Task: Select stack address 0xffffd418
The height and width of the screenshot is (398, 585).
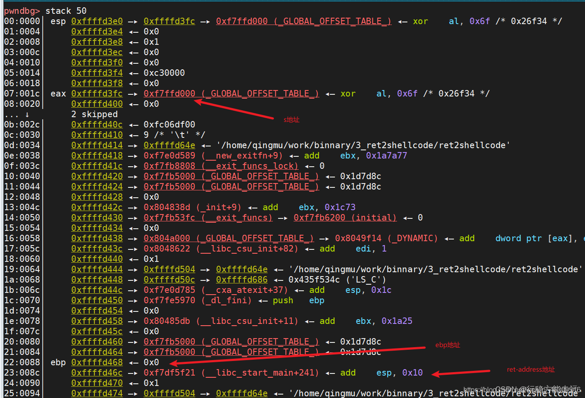Action: (97, 155)
